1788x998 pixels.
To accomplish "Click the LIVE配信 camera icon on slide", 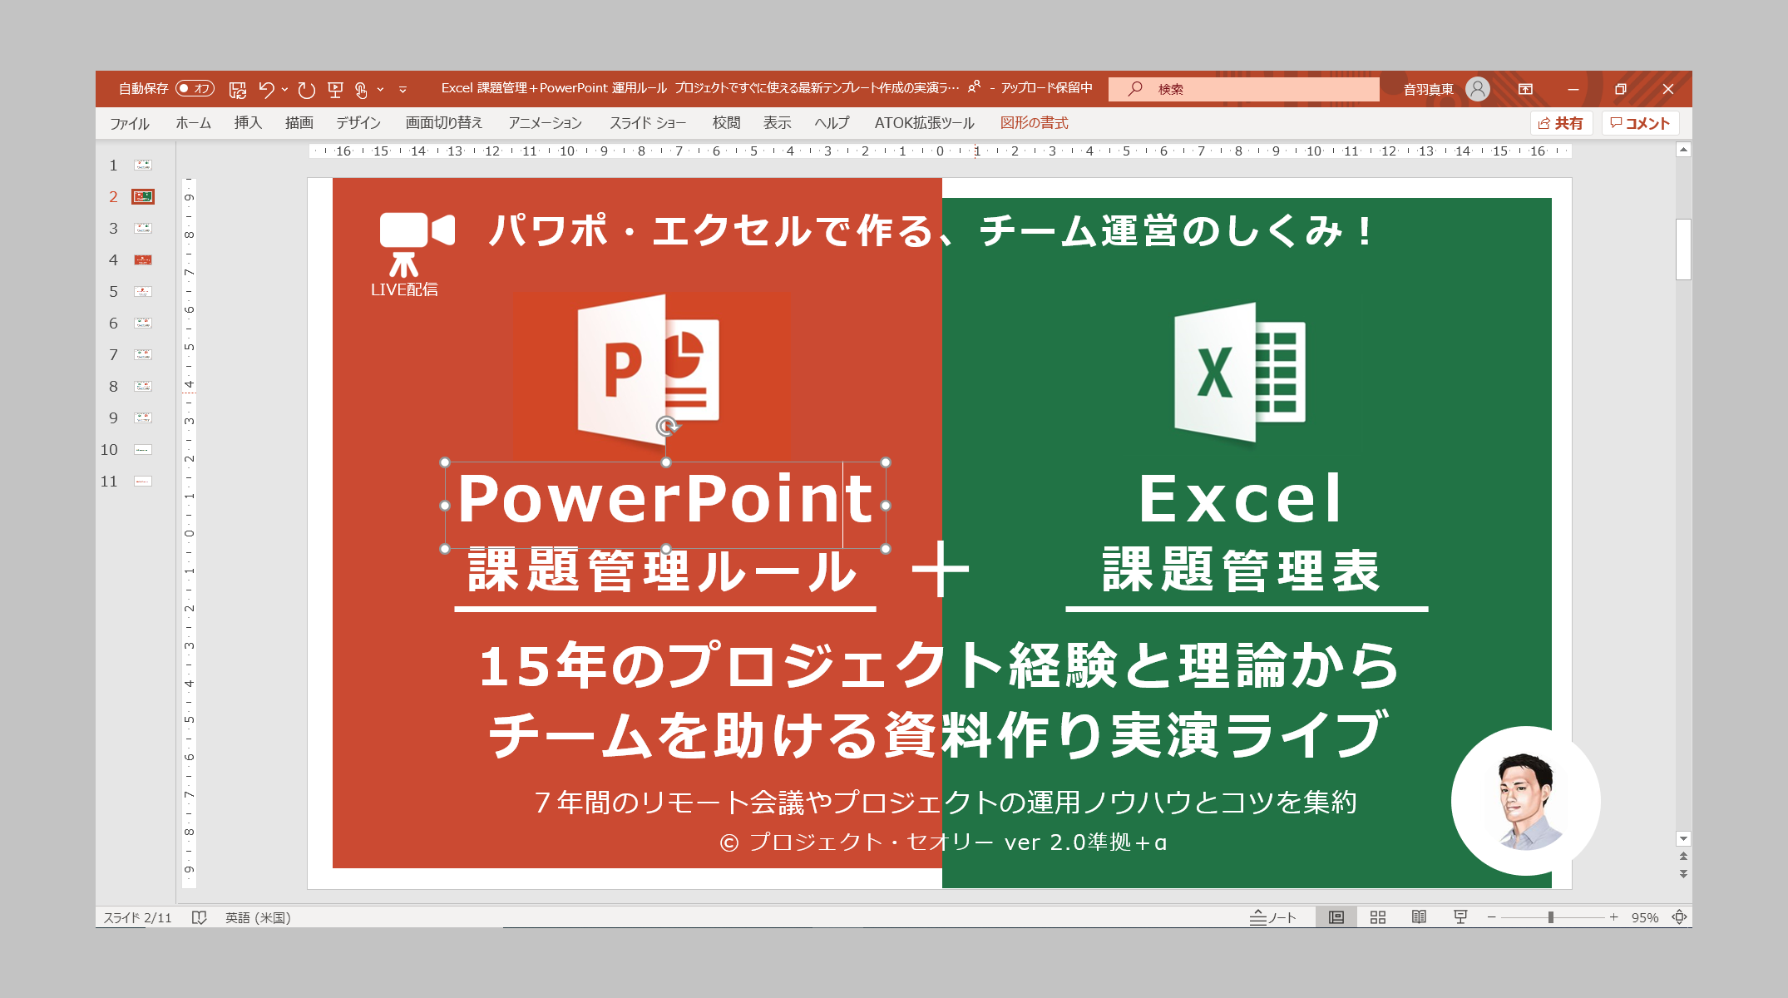I will pos(416,244).
